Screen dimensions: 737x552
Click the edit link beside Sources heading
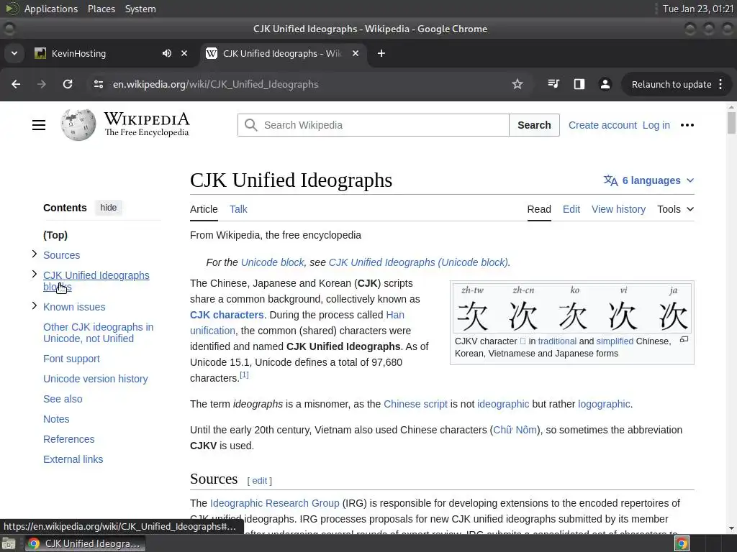[x=259, y=481]
